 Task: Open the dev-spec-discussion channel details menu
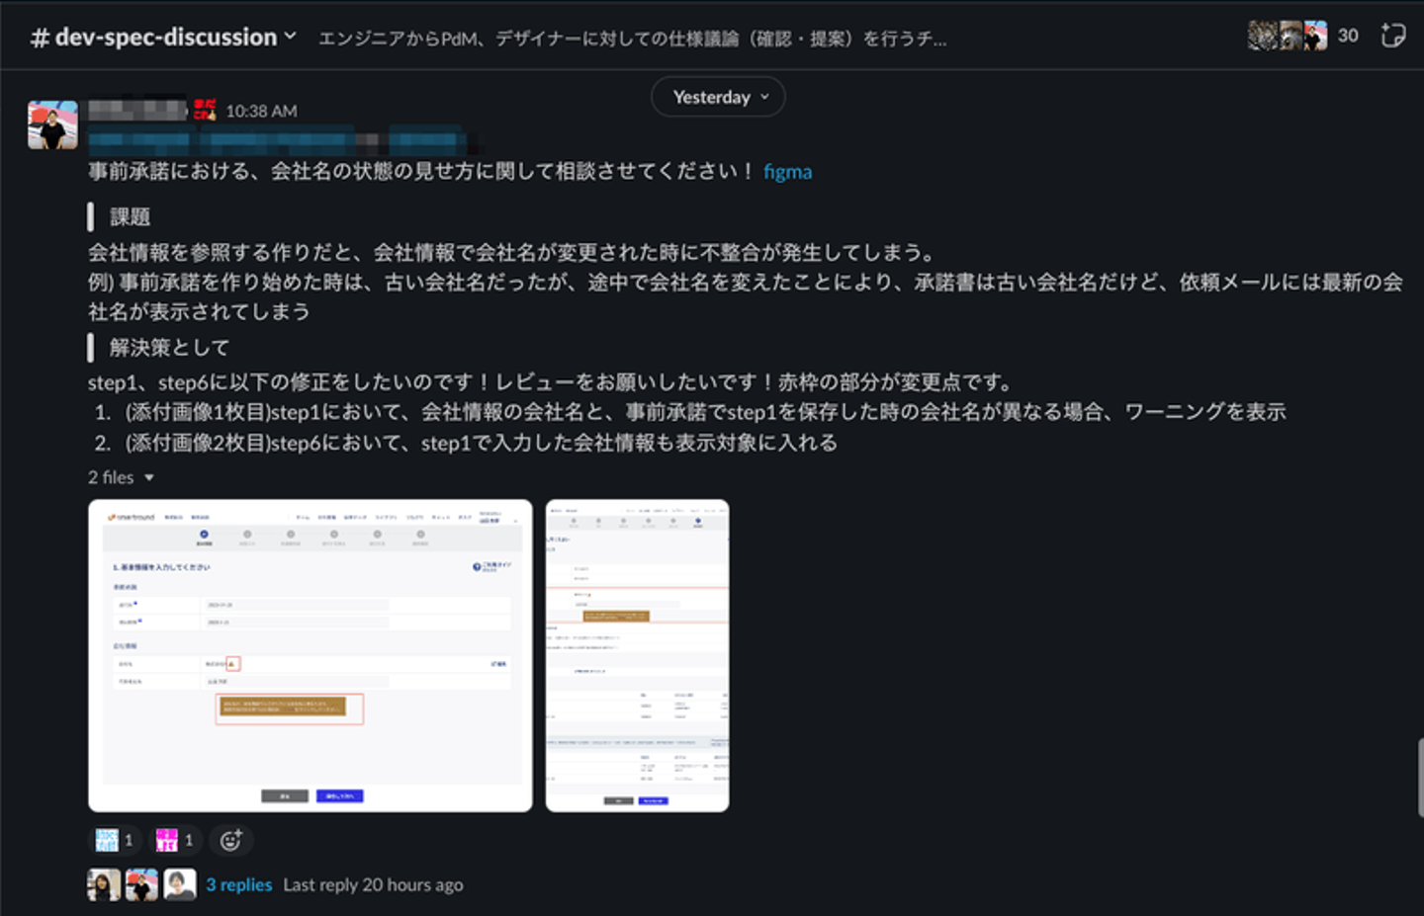(163, 38)
